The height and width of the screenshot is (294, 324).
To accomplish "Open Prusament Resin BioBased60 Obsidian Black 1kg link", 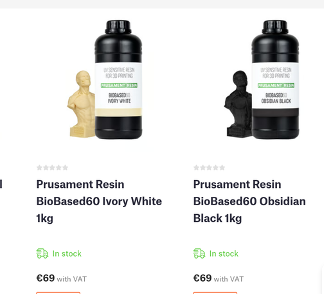I will [x=249, y=201].
